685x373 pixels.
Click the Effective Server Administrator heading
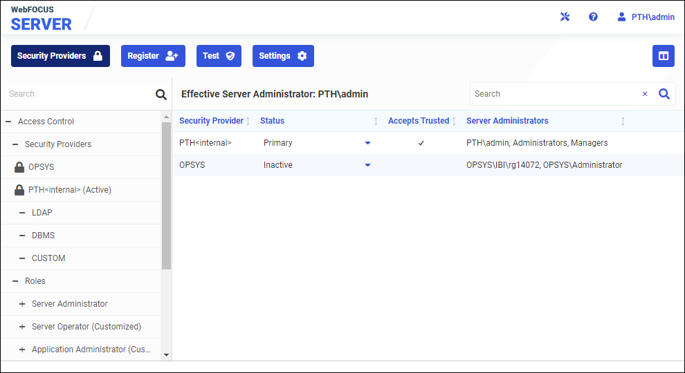point(275,94)
